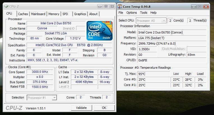Click the Core Speed value 3000.0 MHz
The height and width of the screenshot is (115, 214).
point(40,72)
